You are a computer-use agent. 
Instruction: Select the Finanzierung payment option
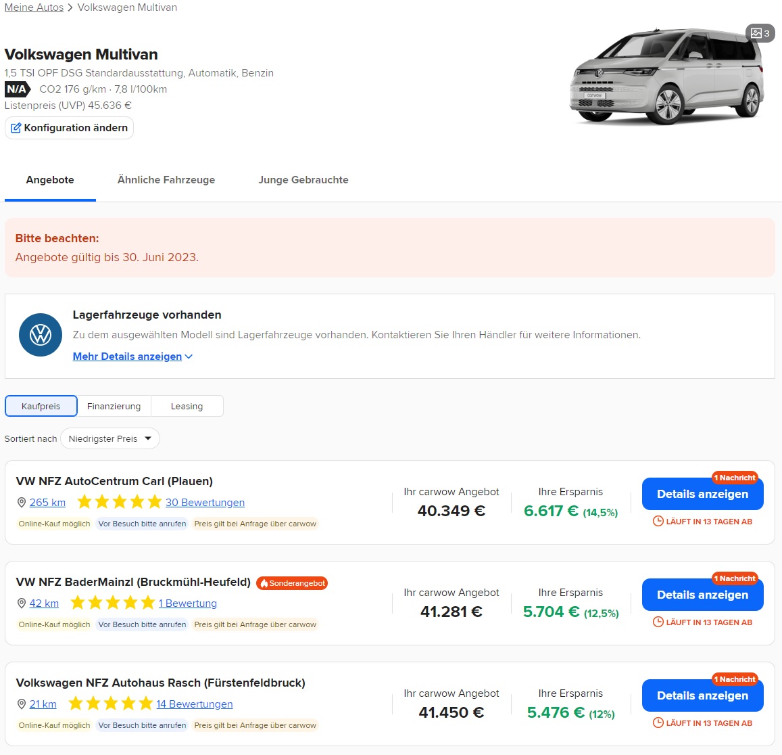point(114,406)
